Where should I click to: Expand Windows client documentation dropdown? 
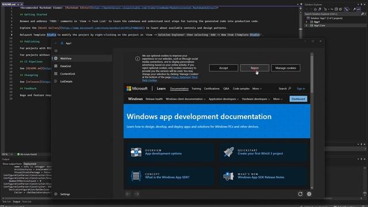(x=186, y=99)
